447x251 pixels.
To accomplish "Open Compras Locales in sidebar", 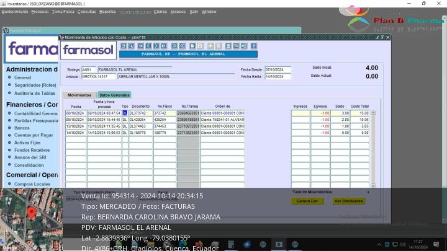I will tap(32, 184).
